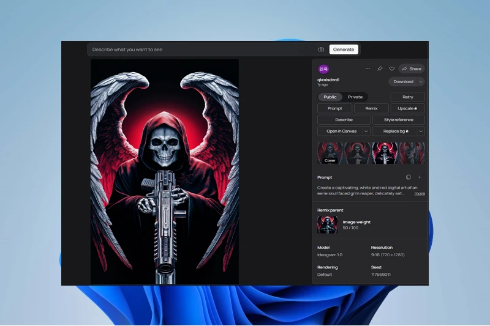
Task: Expand the Download options arrow
Action: click(x=421, y=81)
